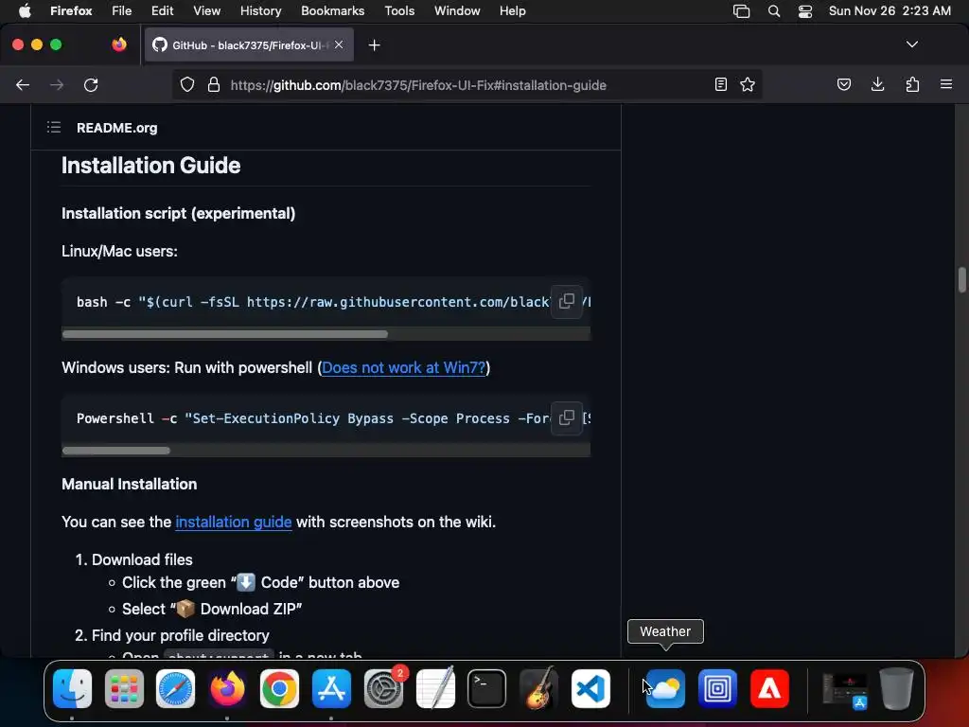
Task: Open the Pocket save button
Action: [843, 84]
